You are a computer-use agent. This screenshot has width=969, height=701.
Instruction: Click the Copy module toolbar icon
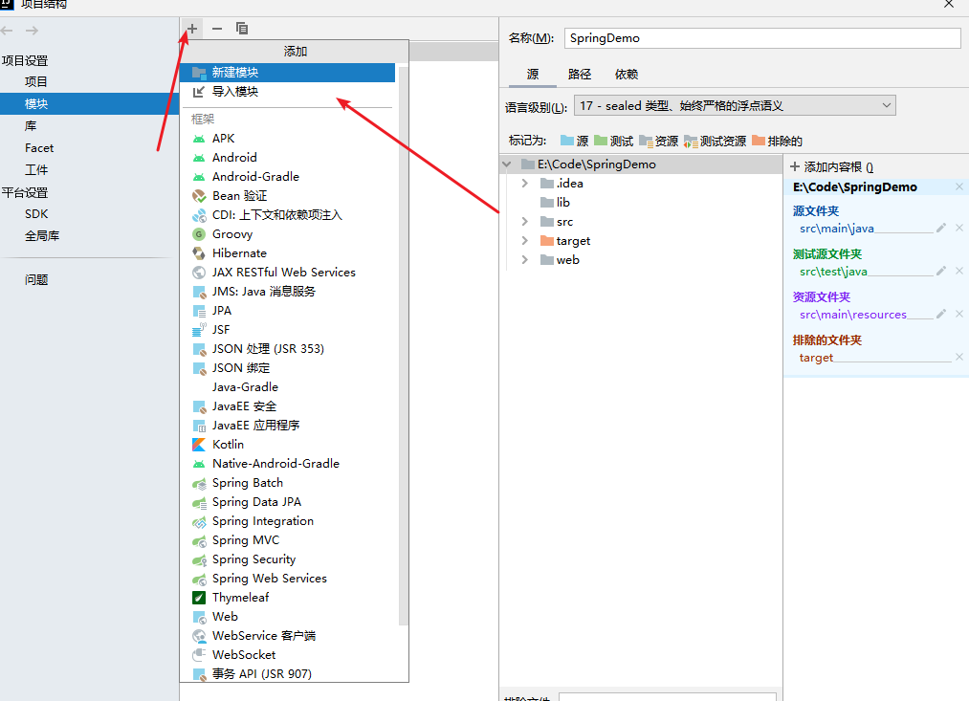[242, 29]
